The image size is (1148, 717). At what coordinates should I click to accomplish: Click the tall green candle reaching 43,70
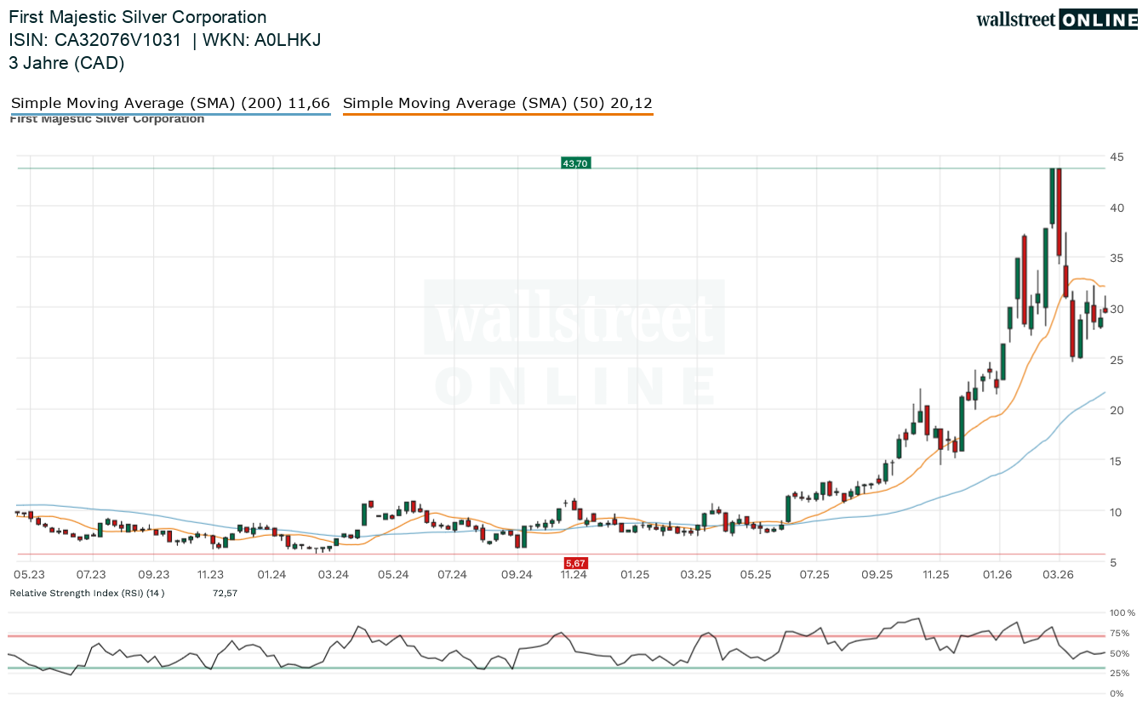(1053, 196)
